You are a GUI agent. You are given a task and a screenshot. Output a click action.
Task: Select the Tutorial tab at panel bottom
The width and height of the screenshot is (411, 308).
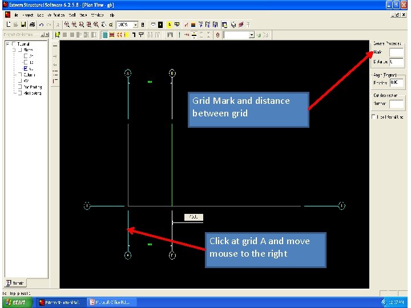15,283
